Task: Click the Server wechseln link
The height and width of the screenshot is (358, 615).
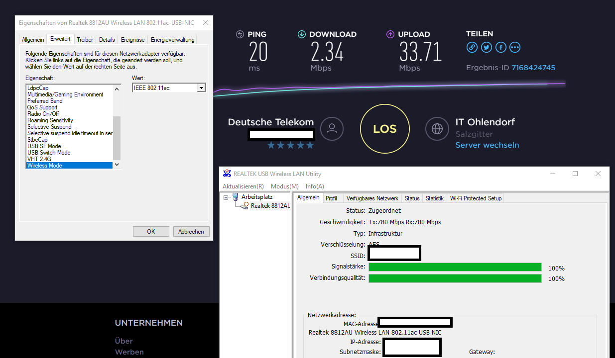Action: point(487,145)
